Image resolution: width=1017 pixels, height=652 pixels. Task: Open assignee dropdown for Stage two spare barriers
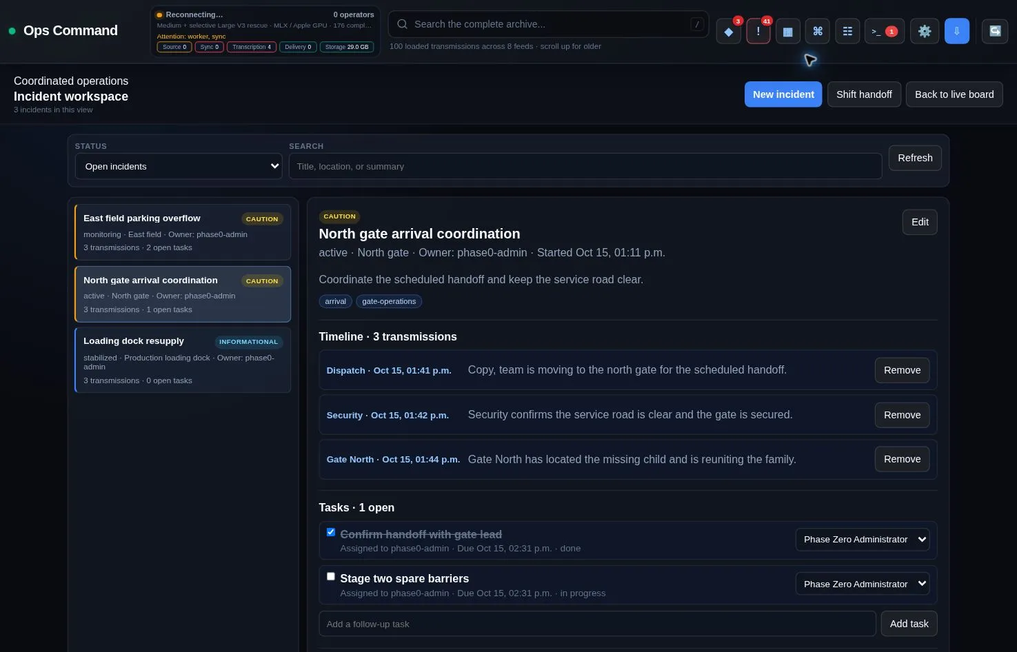pos(863,584)
